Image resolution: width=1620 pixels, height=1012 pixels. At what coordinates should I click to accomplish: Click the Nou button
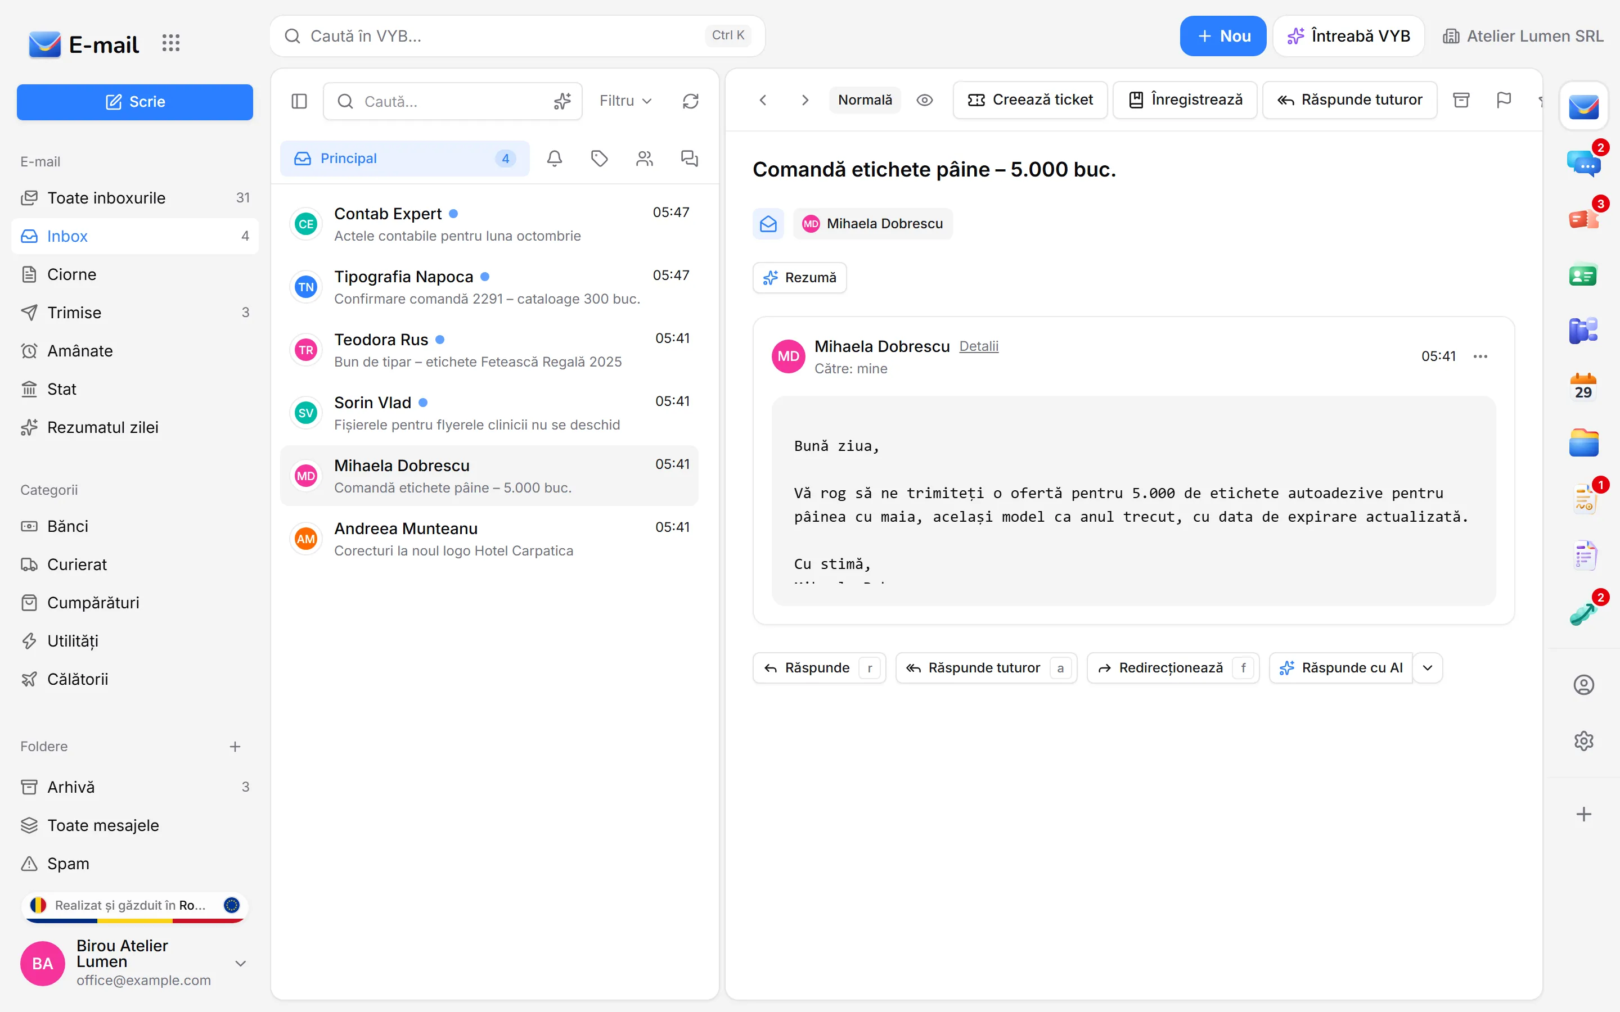(1222, 36)
